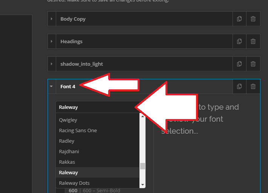The height and width of the screenshot is (193, 268).
Task: Delete the Font 4 item
Action: (253, 86)
